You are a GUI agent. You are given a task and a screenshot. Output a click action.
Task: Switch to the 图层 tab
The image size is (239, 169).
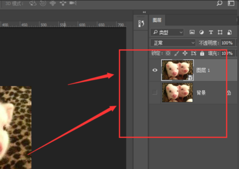(x=157, y=20)
